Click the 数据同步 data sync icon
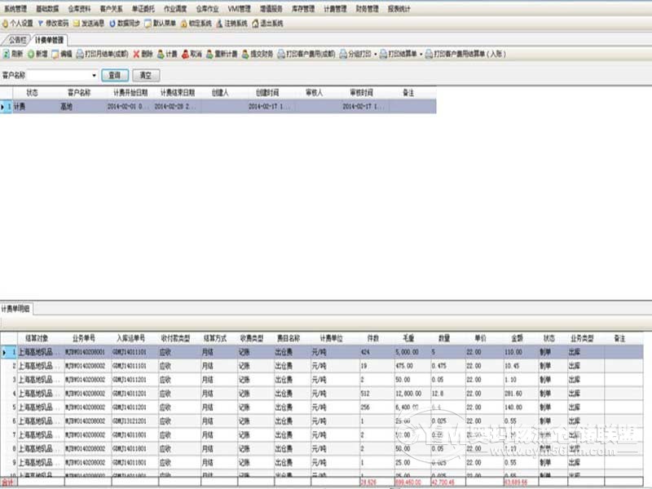The width and height of the screenshot is (652, 489). [x=112, y=24]
